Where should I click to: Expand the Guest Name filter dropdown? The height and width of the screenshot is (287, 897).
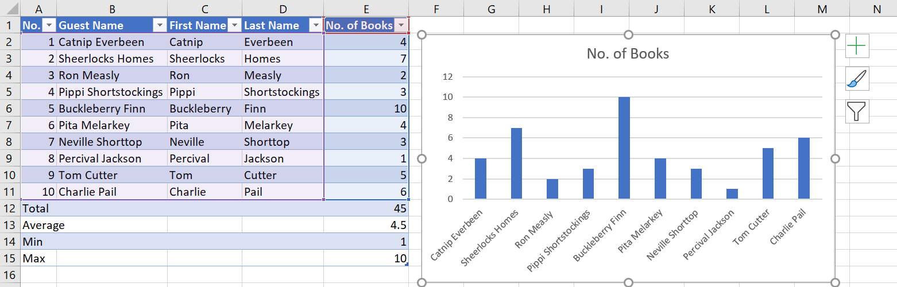tap(160, 25)
